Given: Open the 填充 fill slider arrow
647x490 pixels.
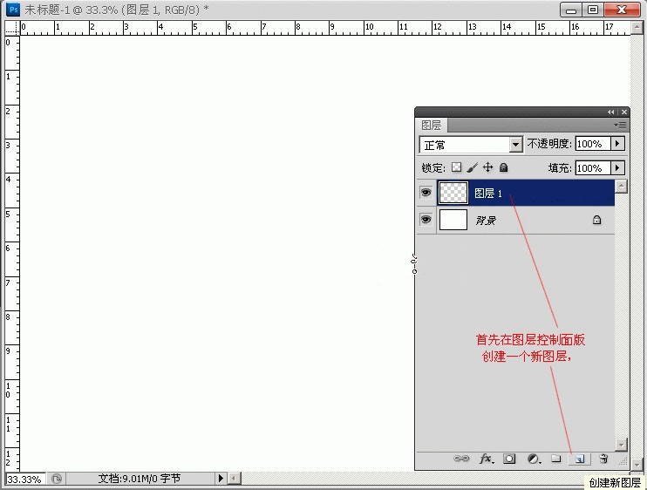Looking at the screenshot, I should point(617,168).
